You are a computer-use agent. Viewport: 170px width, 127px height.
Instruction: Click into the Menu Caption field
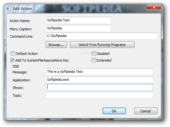(78, 28)
